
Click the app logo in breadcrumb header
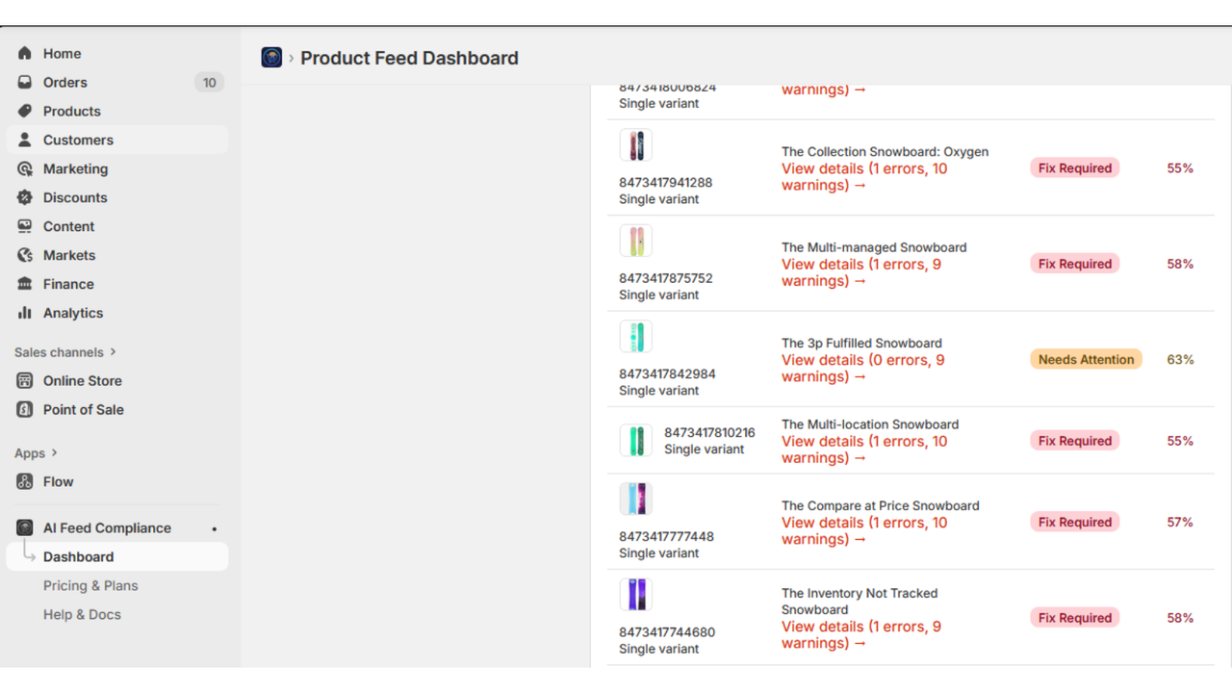pyautogui.click(x=271, y=58)
